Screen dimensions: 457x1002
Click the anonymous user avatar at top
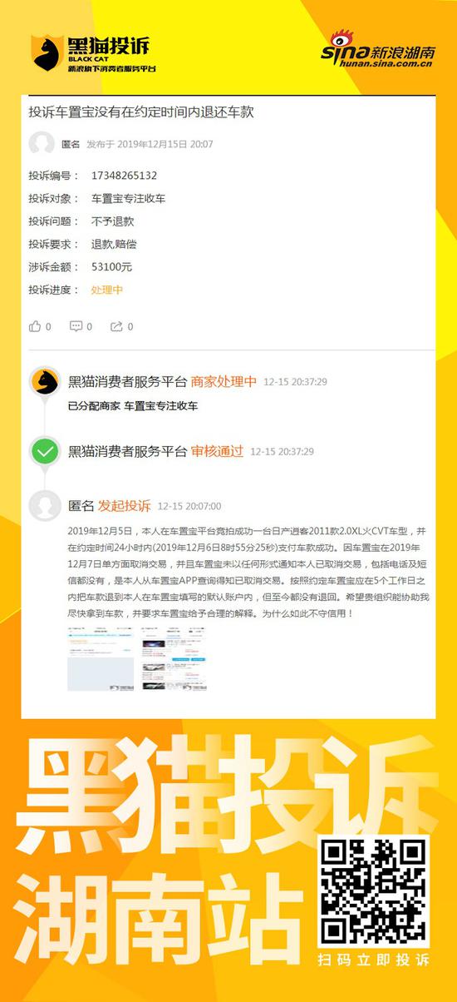pyautogui.click(x=42, y=144)
